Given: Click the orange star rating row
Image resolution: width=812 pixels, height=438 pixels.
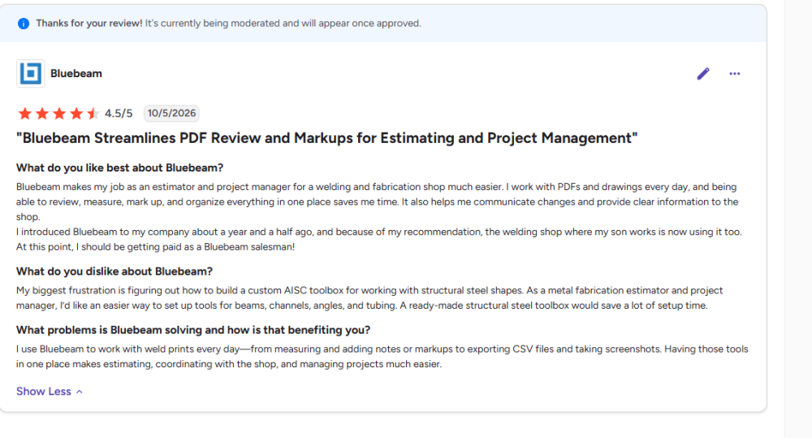Looking at the screenshot, I should [58, 113].
